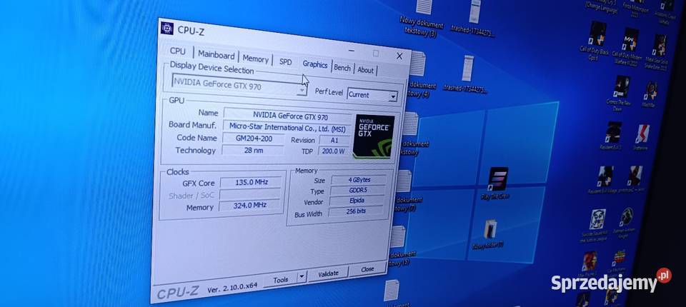Click the GFX Core value 135.0 MHz
The image size is (686, 307).
[x=251, y=182]
